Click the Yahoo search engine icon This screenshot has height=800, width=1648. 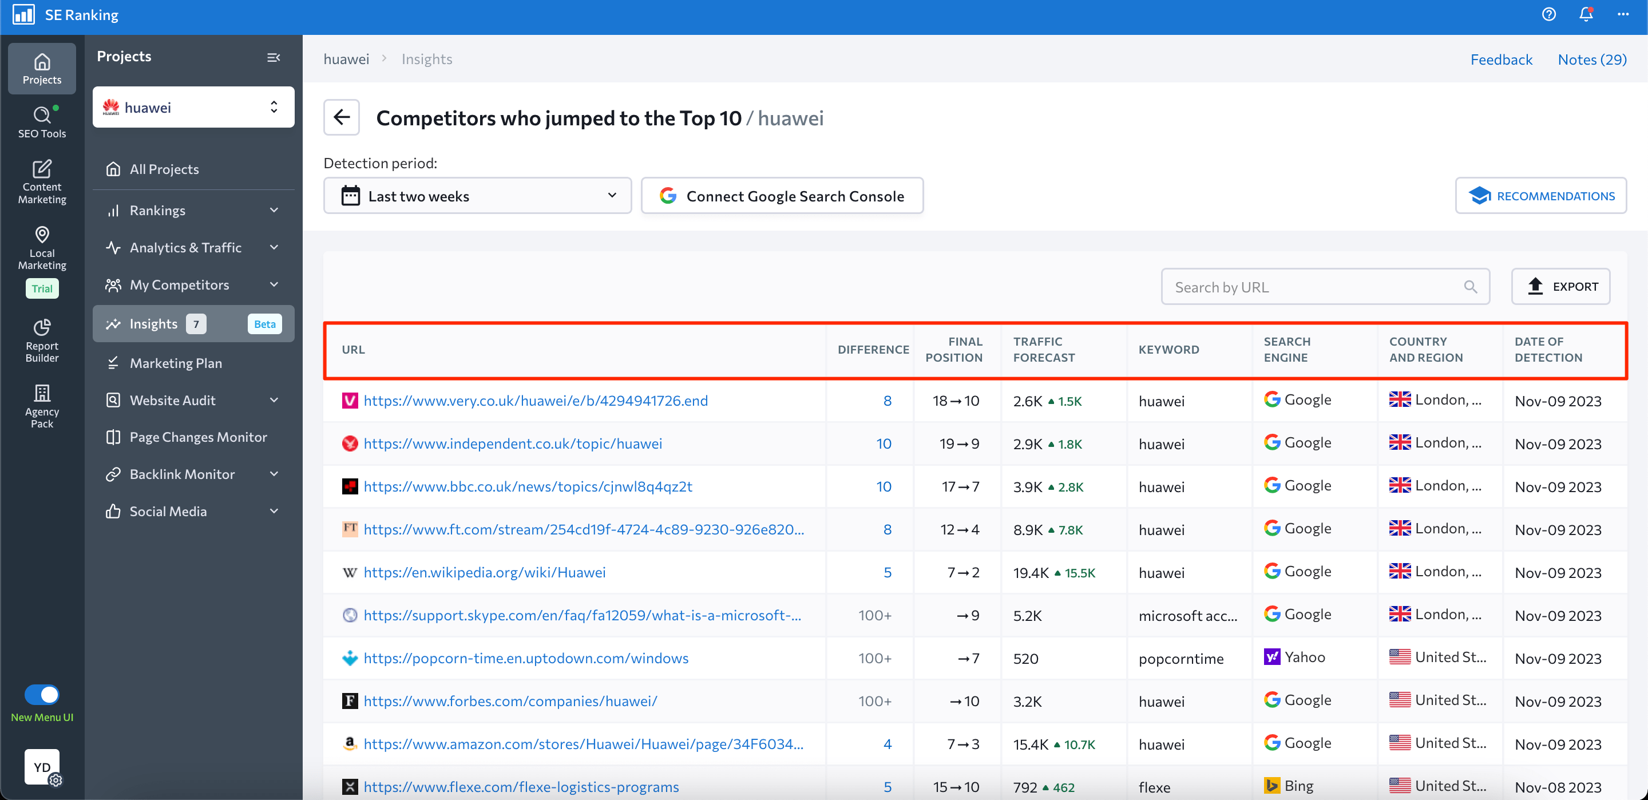tap(1272, 656)
